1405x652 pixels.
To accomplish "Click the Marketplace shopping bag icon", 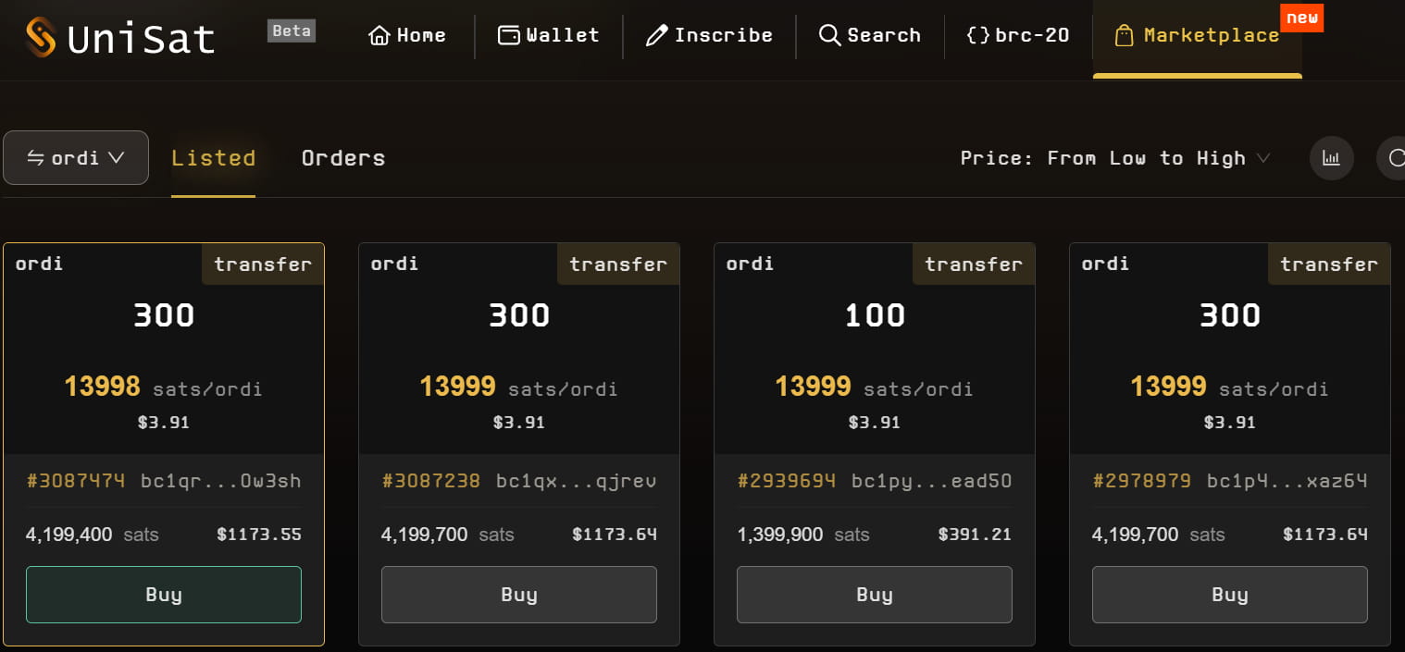I will click(x=1124, y=37).
